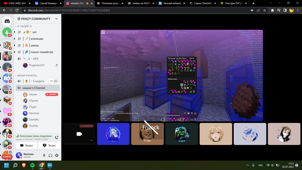Bookmark this page with the star icon
The height and width of the screenshot is (170, 302).
pyautogui.click(x=265, y=10)
